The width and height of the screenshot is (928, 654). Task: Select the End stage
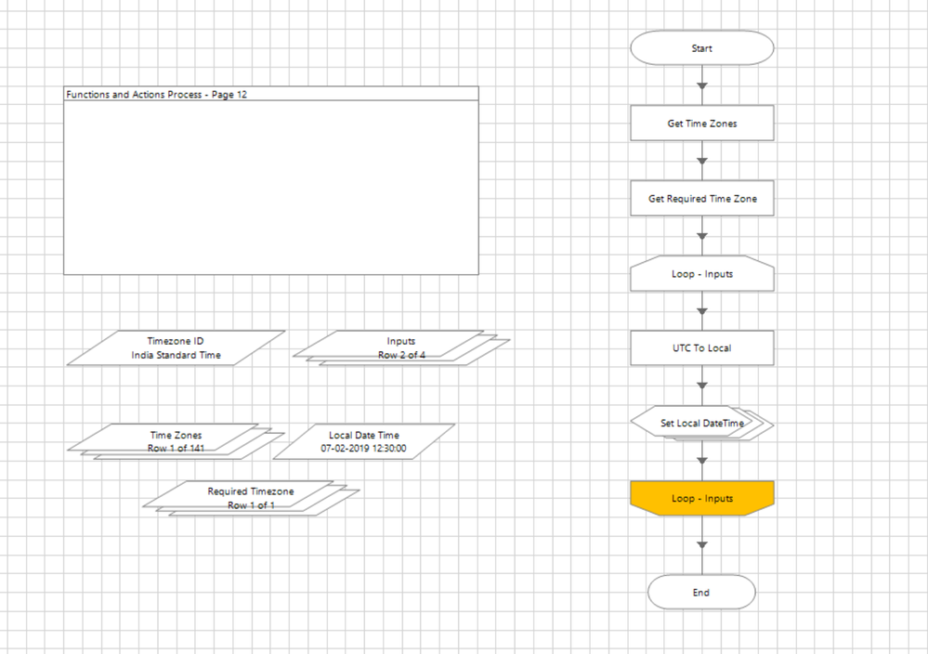[701, 592]
